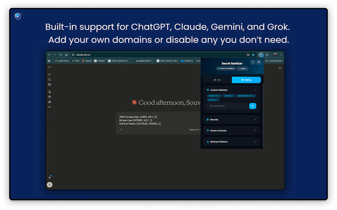The height and width of the screenshot is (210, 337).
Task: Reload the claude.ai page
Action: (61, 55)
